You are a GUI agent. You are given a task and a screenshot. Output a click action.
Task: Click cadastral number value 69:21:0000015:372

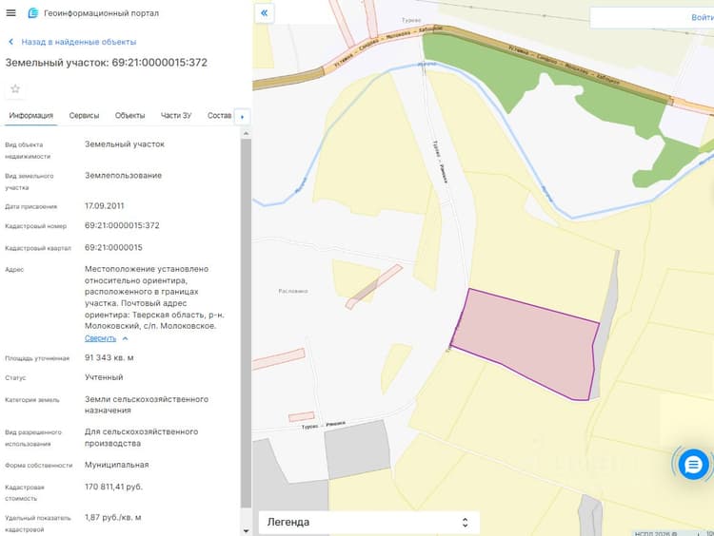tap(122, 225)
